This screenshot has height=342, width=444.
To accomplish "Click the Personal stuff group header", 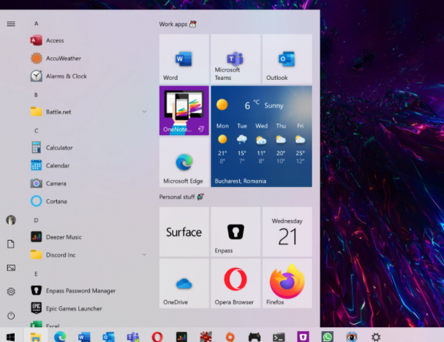I will [182, 197].
